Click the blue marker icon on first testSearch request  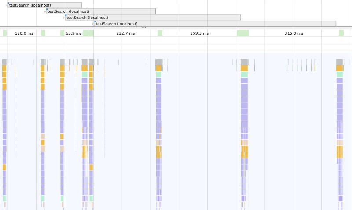pos(8,4)
